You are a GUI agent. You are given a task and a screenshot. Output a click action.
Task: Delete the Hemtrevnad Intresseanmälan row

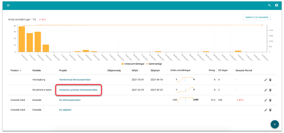[x=270, y=80]
